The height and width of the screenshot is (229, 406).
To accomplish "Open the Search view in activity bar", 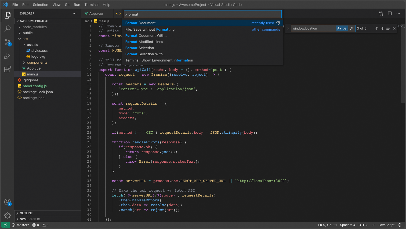I will tap(8, 28).
